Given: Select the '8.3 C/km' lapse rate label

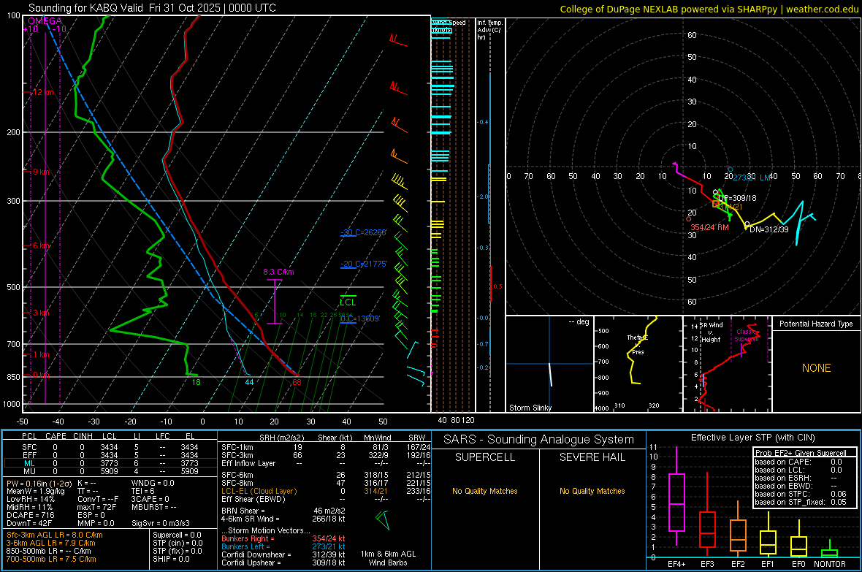Looking at the screenshot, I should click(278, 272).
